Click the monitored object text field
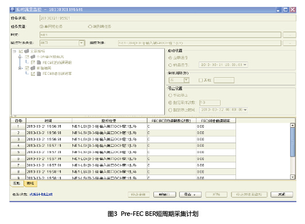The width and height of the screenshot is (305, 224). (x=199, y=43)
